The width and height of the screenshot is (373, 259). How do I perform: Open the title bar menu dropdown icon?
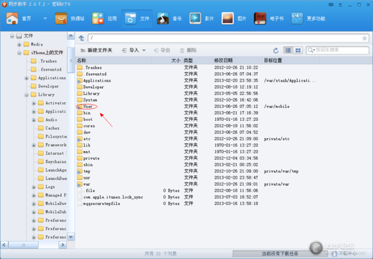click(340, 4)
